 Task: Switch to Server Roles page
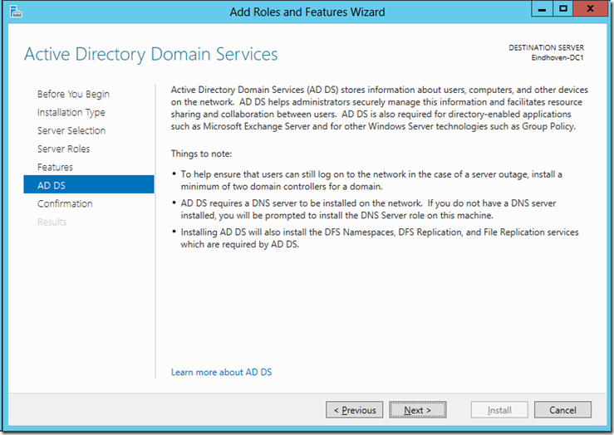coord(63,149)
